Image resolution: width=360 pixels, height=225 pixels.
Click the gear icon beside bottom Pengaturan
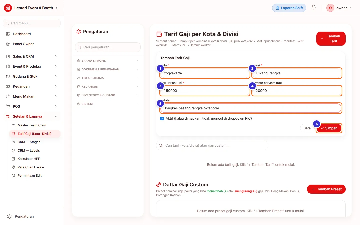click(9, 216)
